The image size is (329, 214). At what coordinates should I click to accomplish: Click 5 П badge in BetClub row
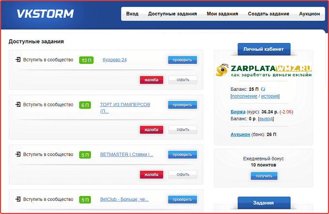click(x=85, y=200)
